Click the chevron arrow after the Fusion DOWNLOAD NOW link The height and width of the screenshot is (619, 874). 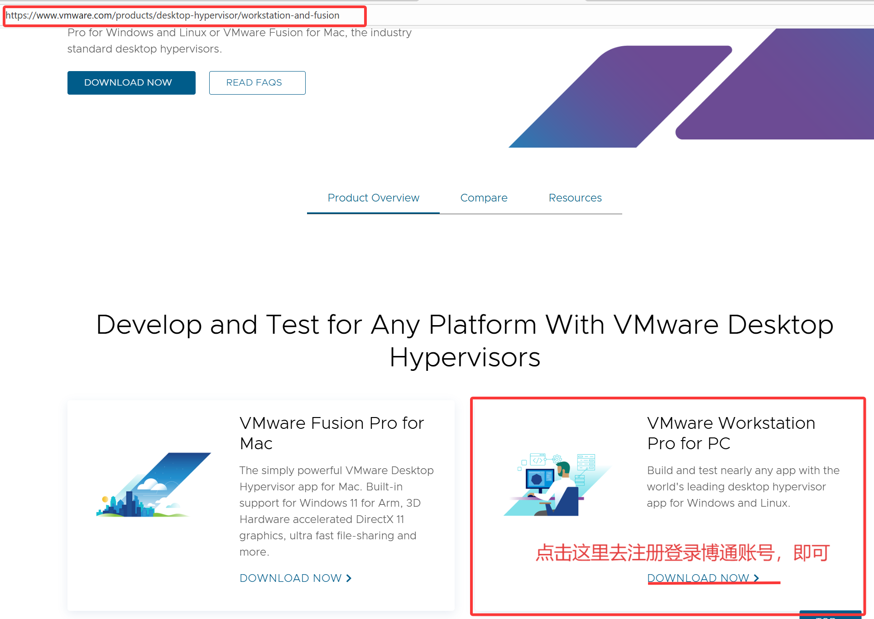pos(349,578)
